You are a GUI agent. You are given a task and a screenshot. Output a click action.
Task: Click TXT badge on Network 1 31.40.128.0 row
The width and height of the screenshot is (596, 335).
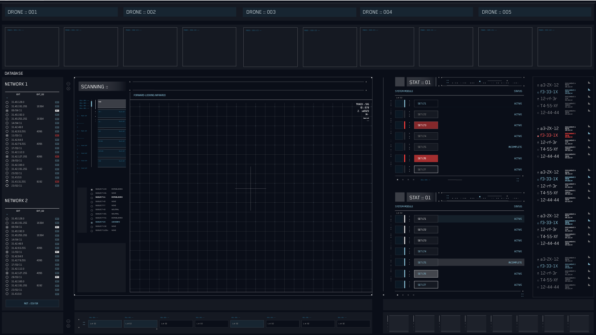coord(57,102)
